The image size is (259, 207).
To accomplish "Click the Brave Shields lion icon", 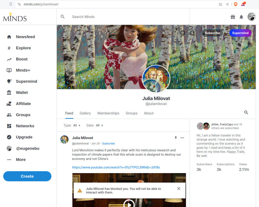I will pyautogui.click(x=235, y=4).
